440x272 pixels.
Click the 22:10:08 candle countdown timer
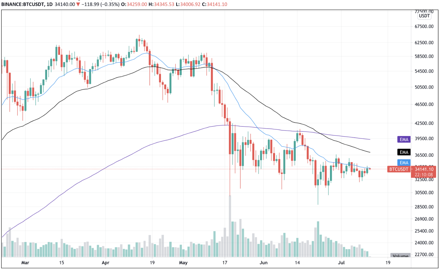[x=424, y=175]
